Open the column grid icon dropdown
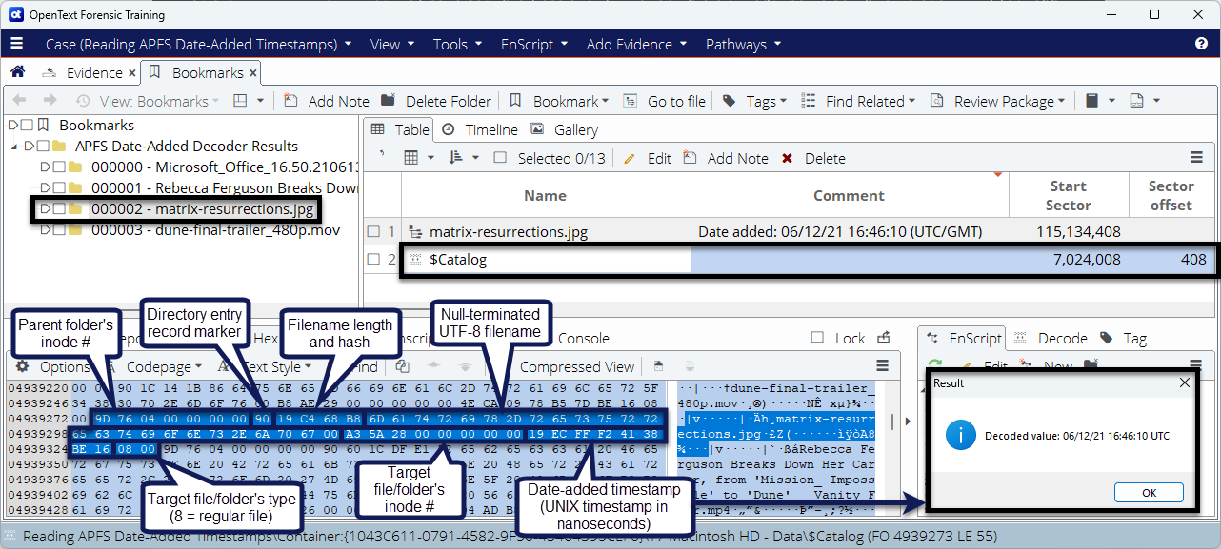The image size is (1221, 549). [418, 158]
